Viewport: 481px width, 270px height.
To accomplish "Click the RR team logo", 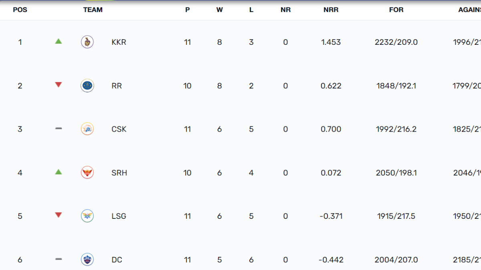I will 87,86.
